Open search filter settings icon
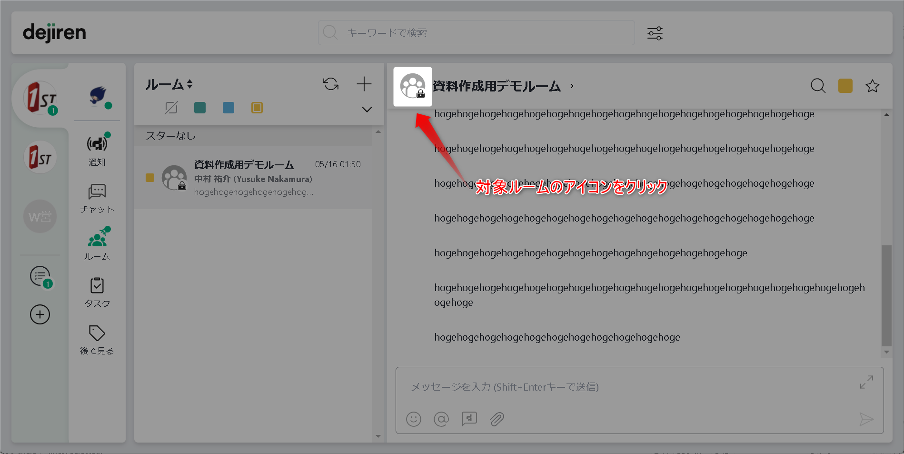Screen dimensions: 904x454 point(655,33)
